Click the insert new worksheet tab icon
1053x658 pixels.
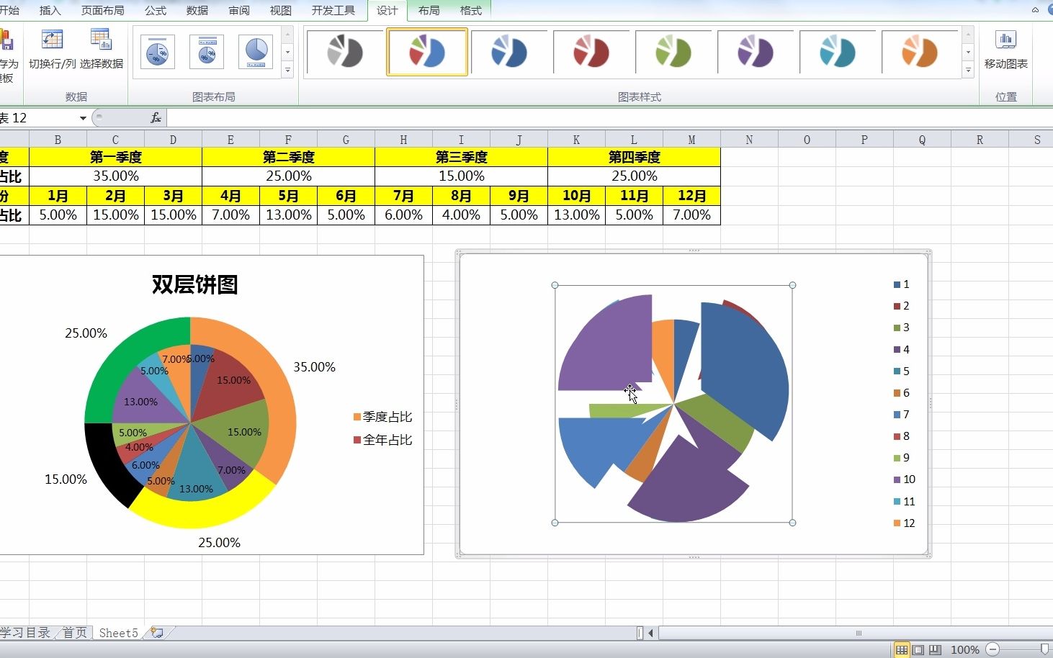point(156,633)
